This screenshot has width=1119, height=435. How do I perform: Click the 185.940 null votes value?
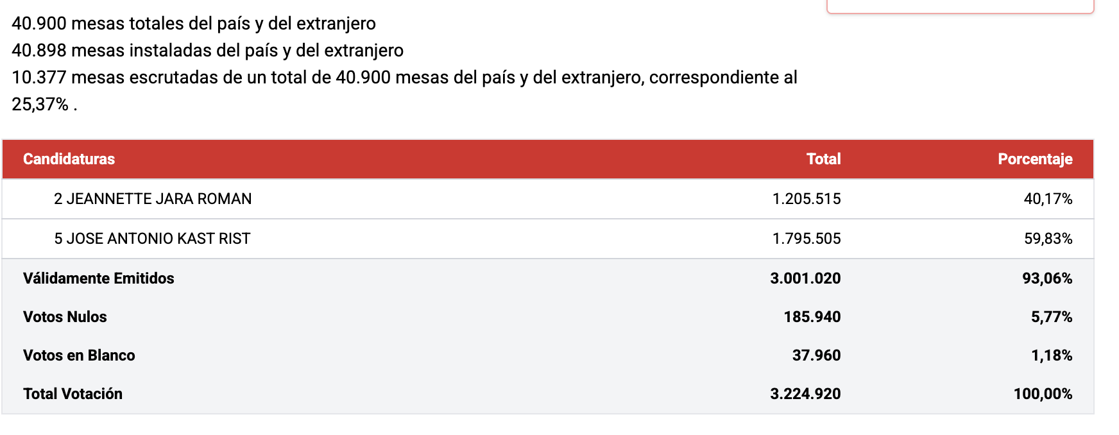click(812, 317)
